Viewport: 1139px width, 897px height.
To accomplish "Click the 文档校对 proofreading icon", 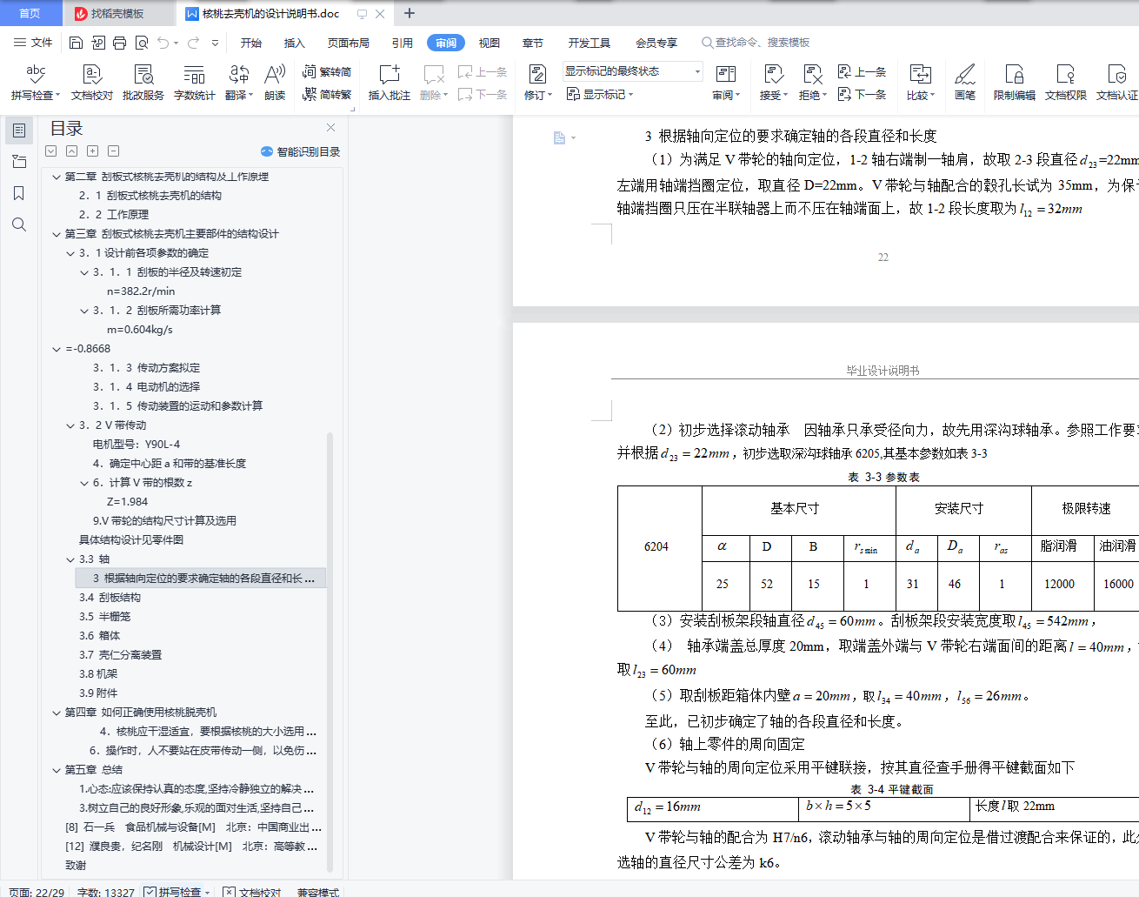I will 91,75.
